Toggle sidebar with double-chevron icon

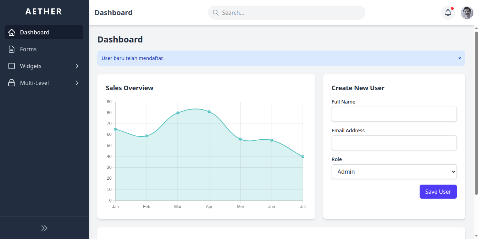pos(44,228)
